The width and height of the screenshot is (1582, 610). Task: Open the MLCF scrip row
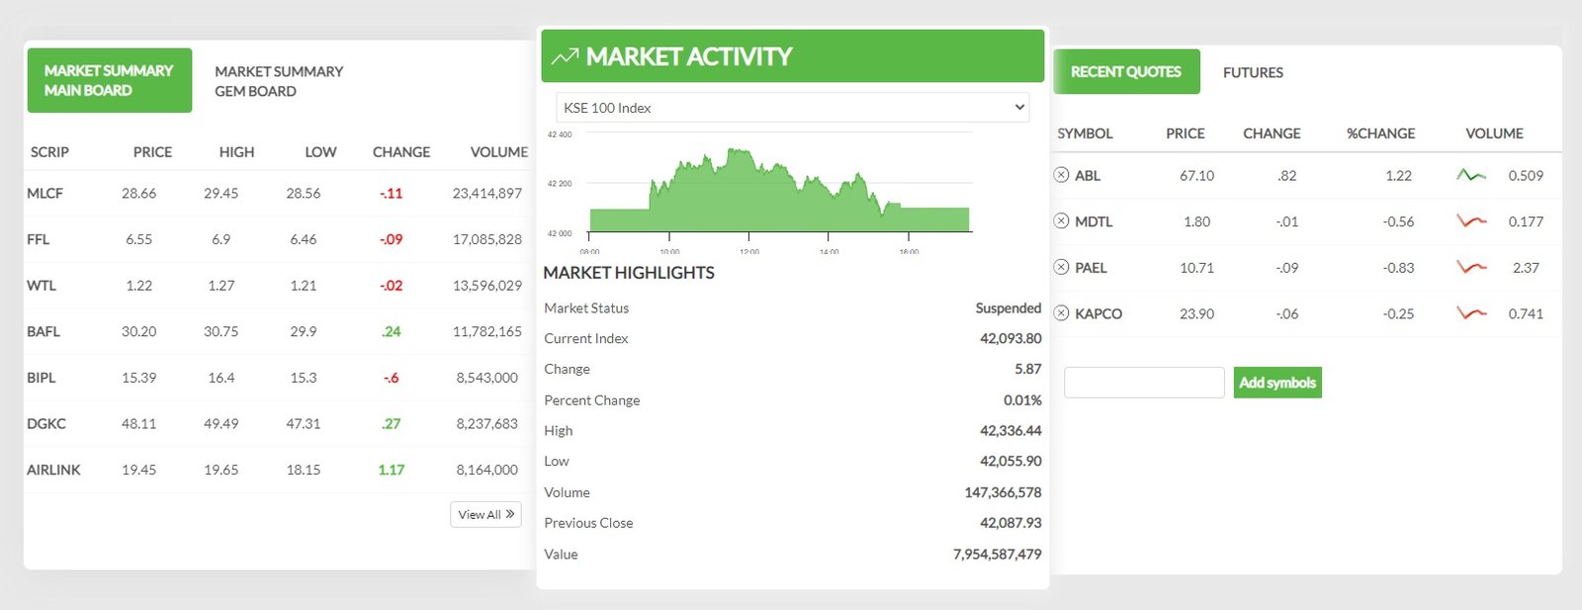(45, 194)
